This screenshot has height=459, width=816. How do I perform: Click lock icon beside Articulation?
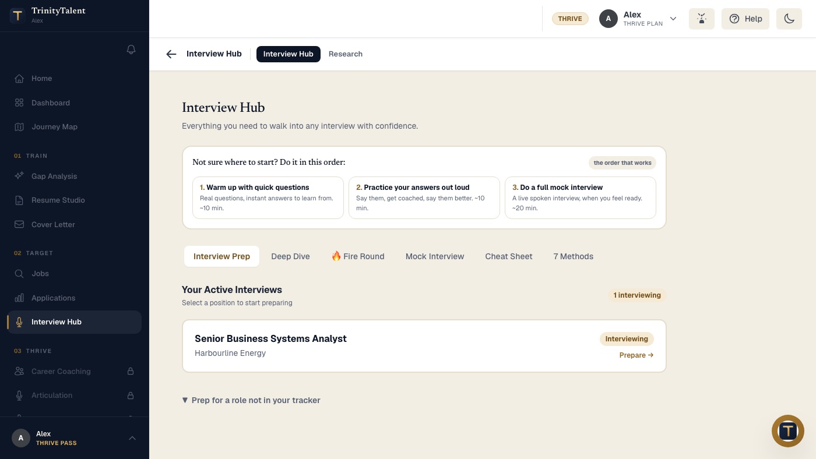pos(131,396)
